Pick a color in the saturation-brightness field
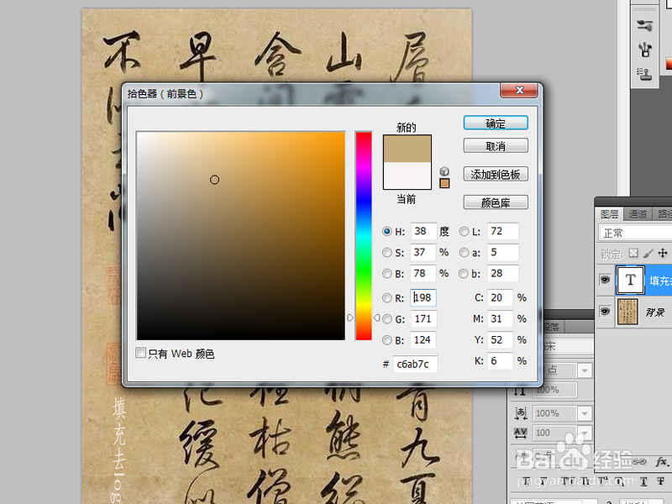Image resolution: width=672 pixels, height=504 pixels. (241, 236)
